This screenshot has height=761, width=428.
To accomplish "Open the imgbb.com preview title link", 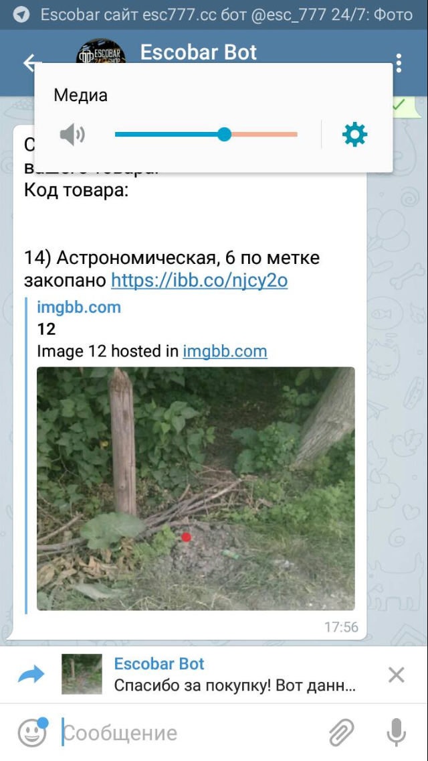I will [x=79, y=307].
